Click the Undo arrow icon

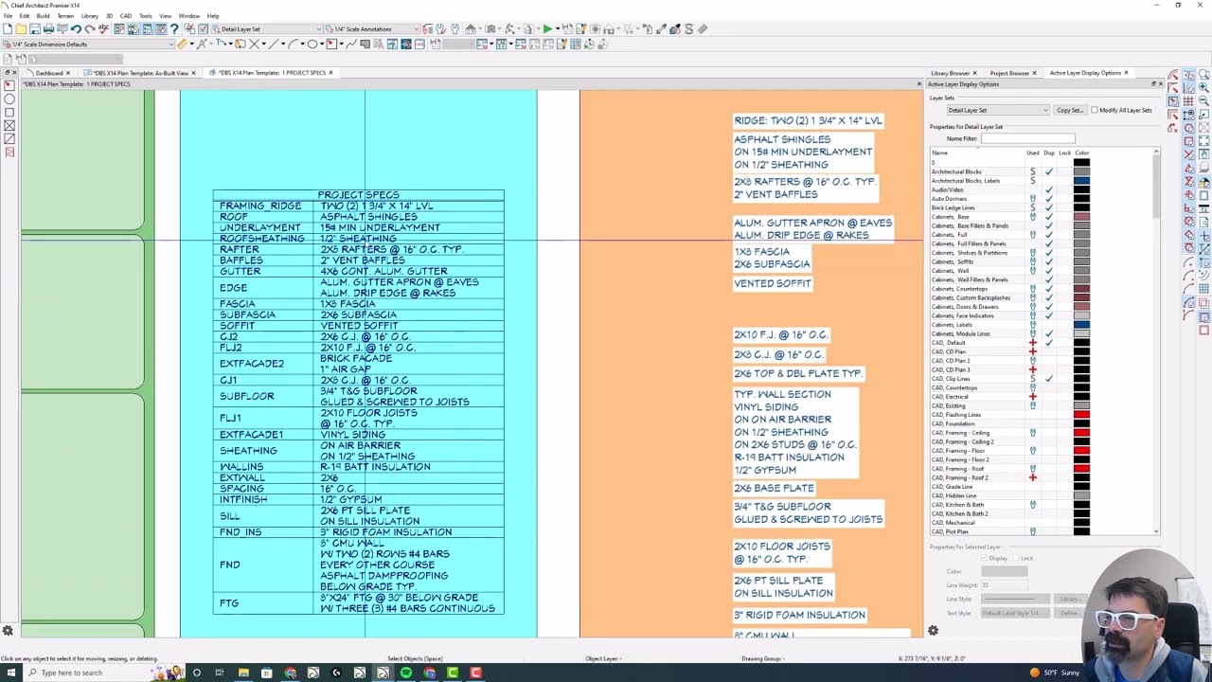[76, 29]
